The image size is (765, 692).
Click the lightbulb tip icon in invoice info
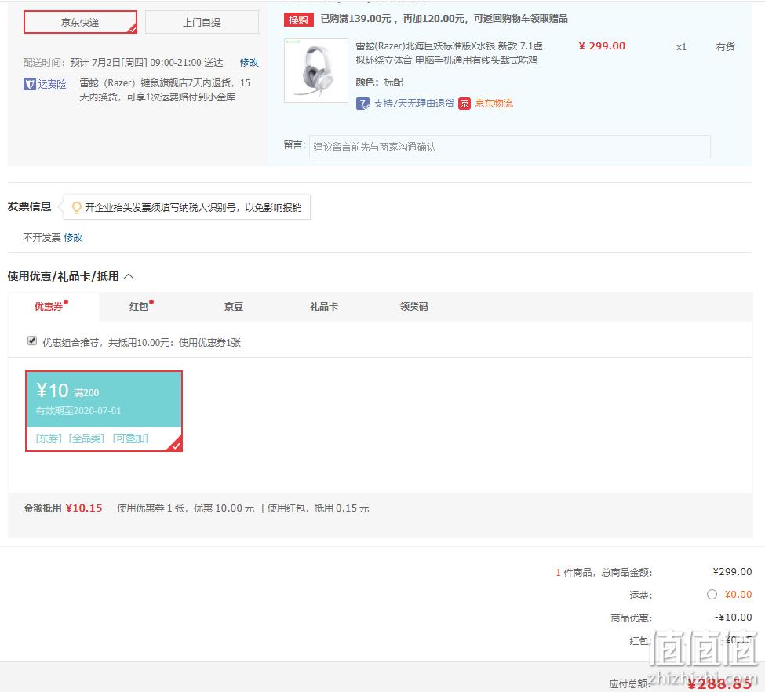(x=76, y=208)
